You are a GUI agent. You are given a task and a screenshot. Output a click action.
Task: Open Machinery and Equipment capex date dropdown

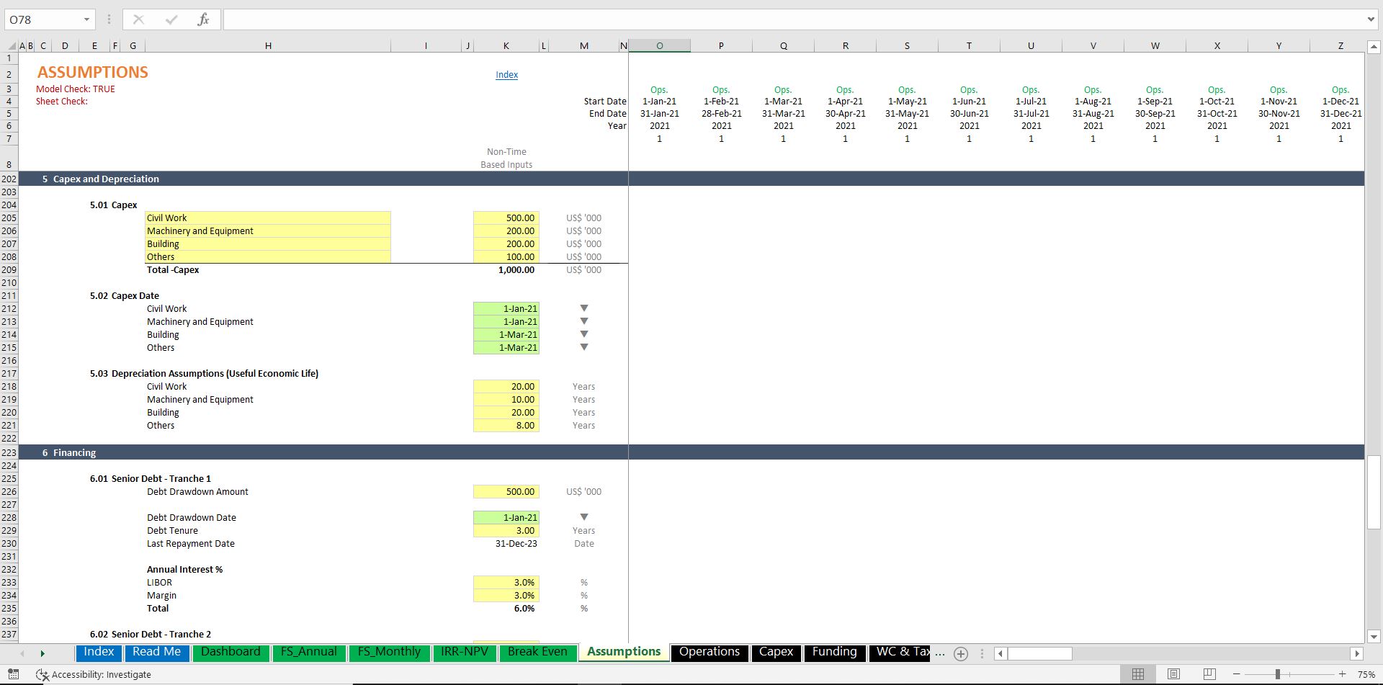tap(584, 321)
